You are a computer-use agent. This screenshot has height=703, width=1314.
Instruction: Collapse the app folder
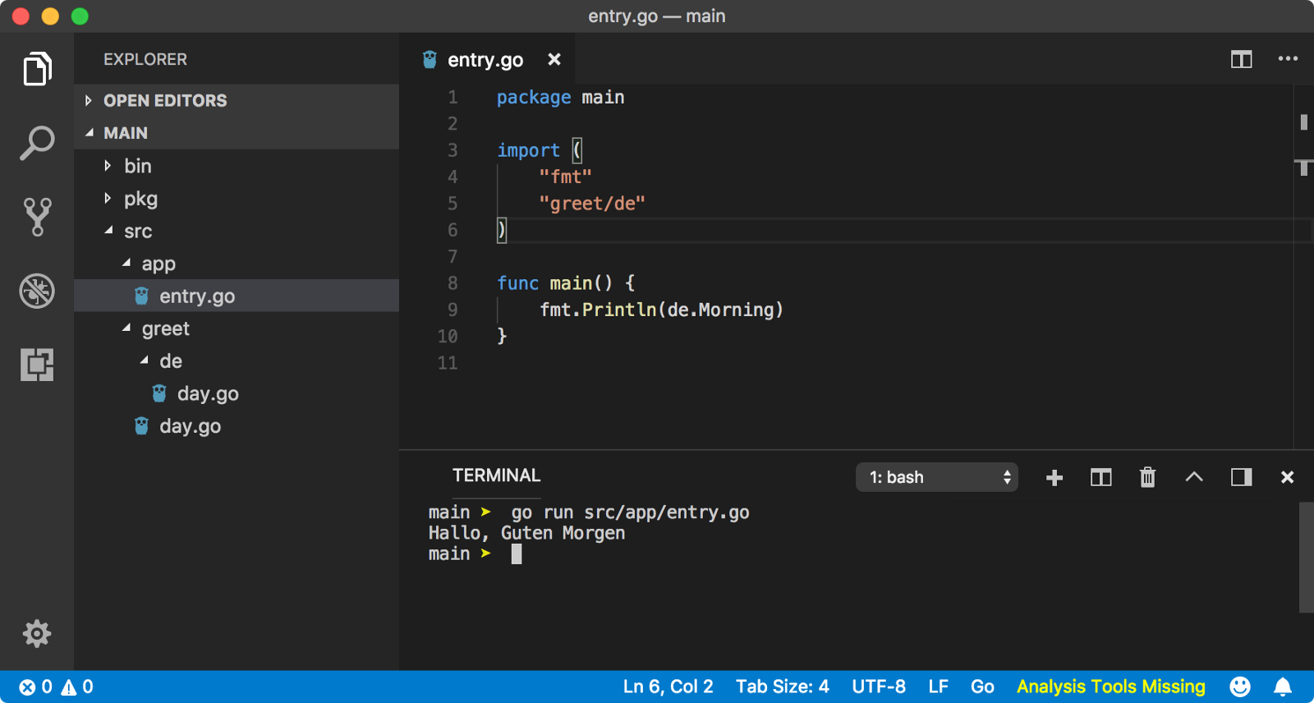point(237,264)
